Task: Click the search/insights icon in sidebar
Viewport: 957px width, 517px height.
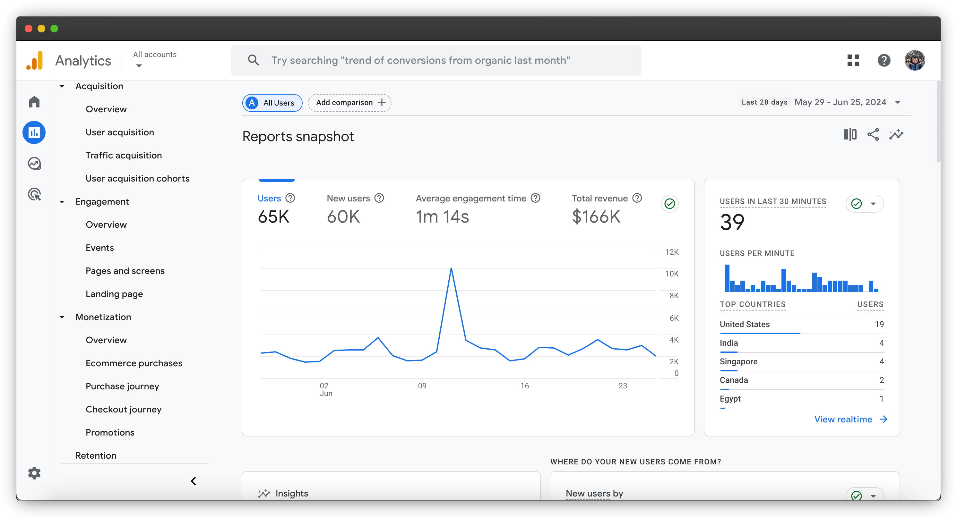Action: click(34, 163)
